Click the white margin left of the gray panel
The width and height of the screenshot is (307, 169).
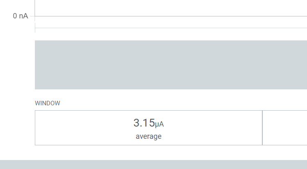point(17,64)
